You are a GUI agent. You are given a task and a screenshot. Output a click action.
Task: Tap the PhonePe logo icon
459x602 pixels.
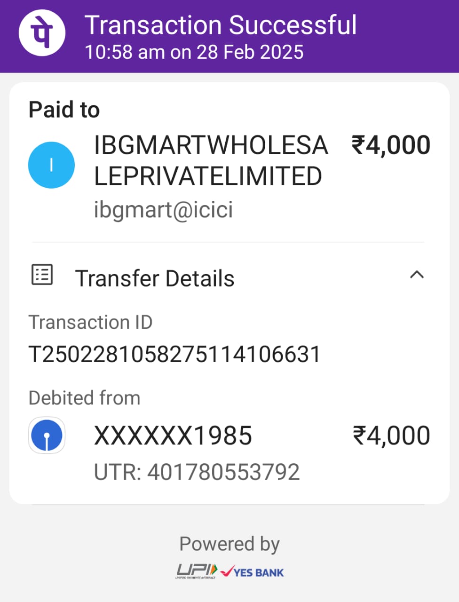point(42,33)
